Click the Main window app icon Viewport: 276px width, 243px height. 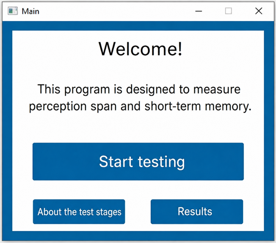(x=13, y=11)
